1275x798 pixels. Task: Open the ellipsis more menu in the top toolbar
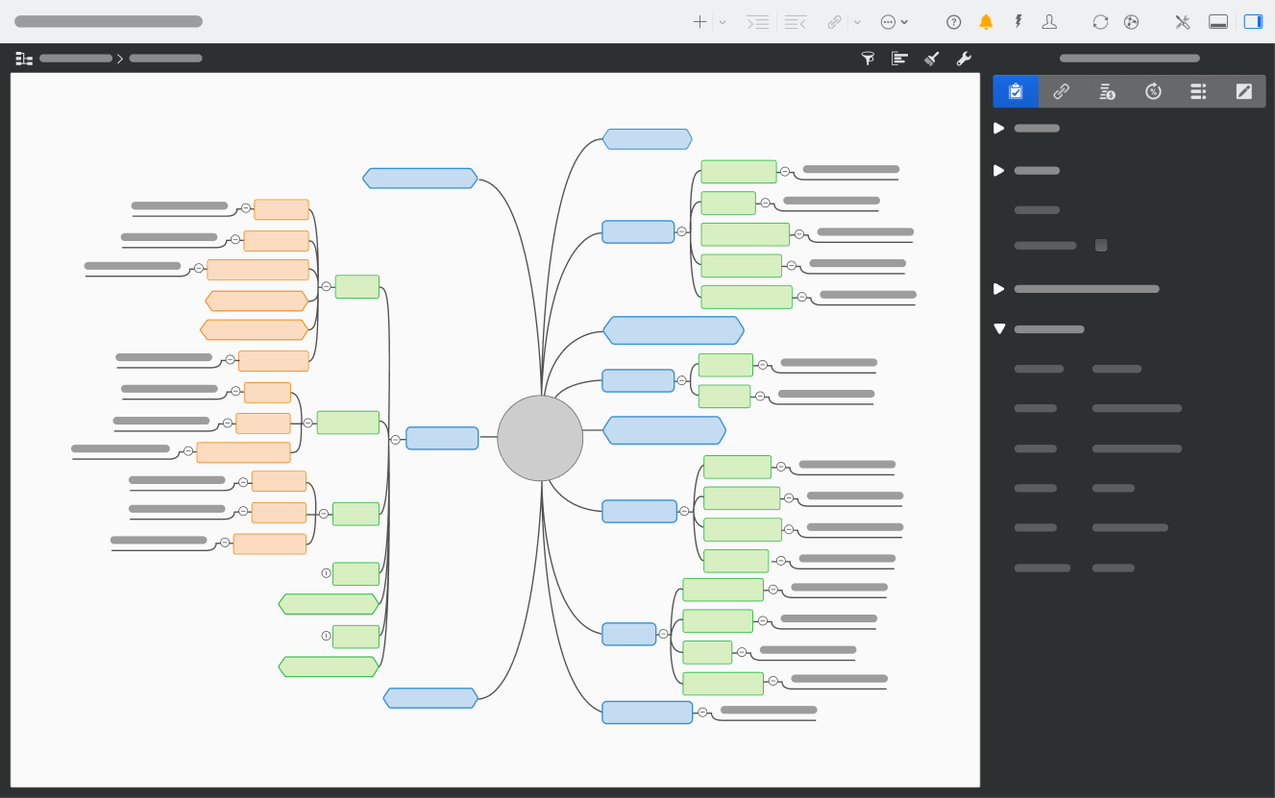889,21
